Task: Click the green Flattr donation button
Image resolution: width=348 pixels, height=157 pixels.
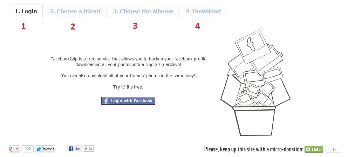Action: (x=314, y=149)
